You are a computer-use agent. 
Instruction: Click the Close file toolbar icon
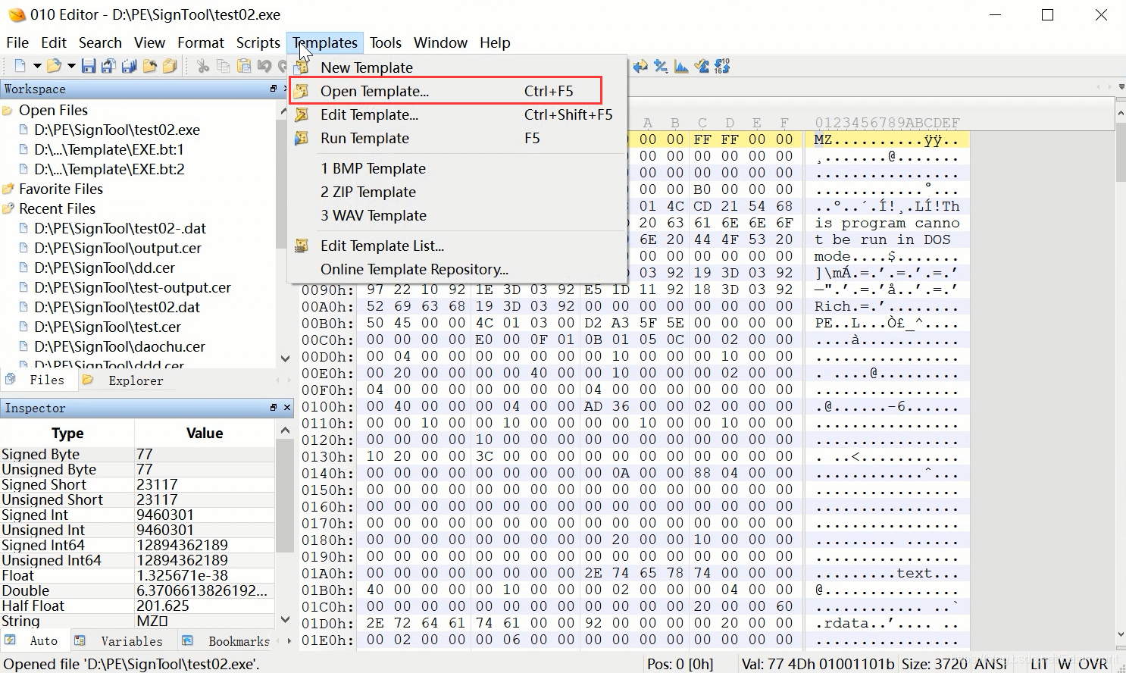[149, 66]
